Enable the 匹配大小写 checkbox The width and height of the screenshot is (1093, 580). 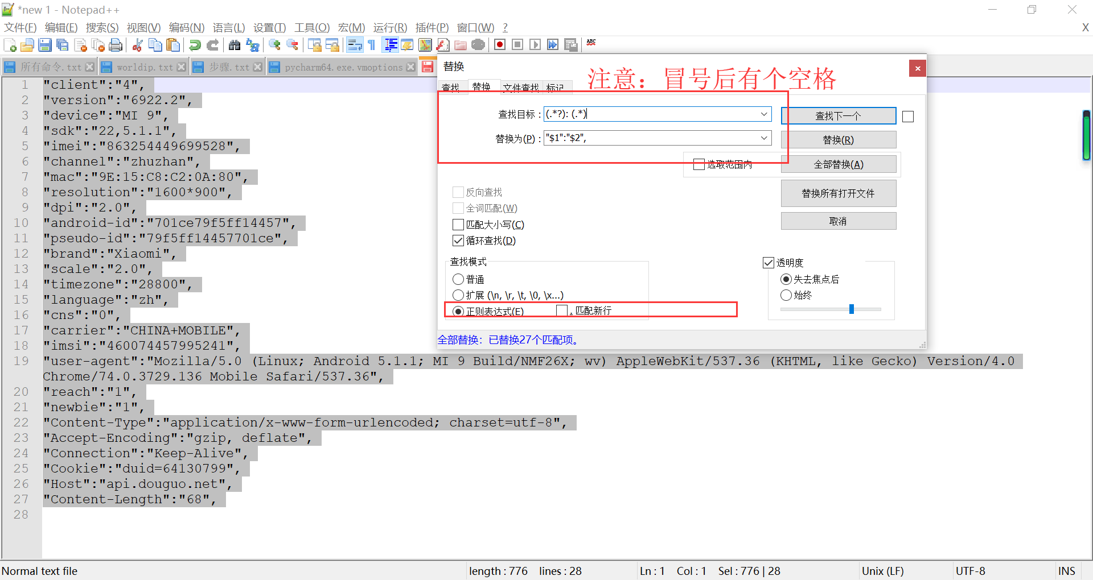click(458, 225)
